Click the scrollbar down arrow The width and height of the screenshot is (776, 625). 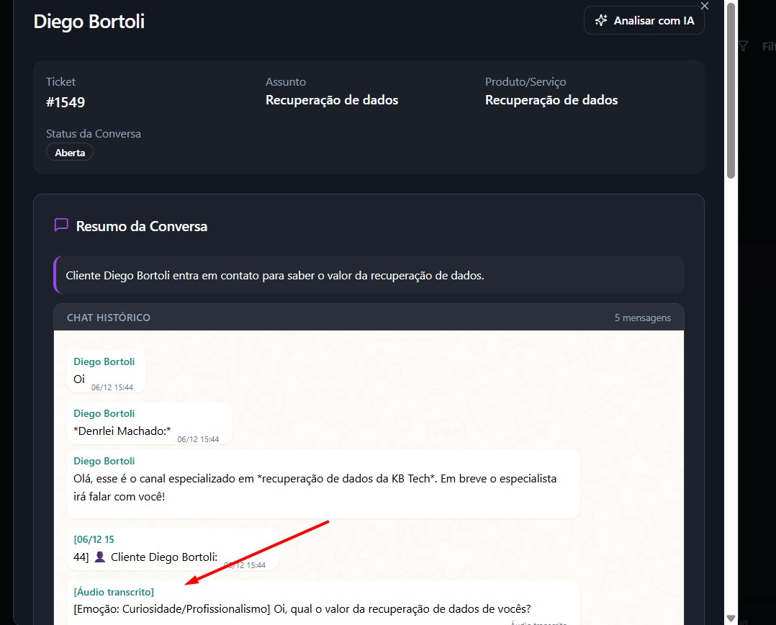[x=731, y=618]
